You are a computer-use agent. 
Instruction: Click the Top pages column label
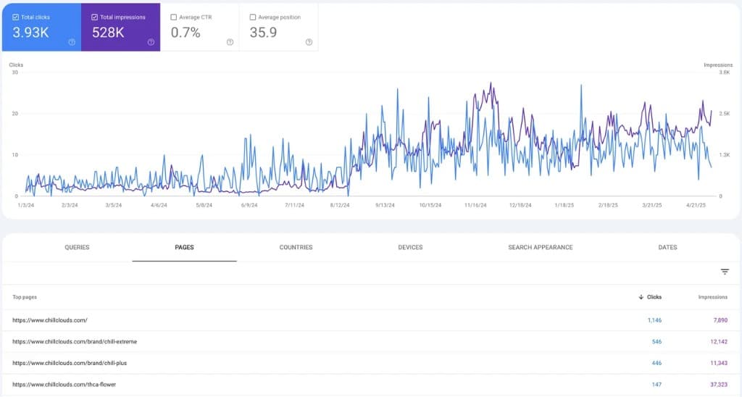click(x=25, y=297)
